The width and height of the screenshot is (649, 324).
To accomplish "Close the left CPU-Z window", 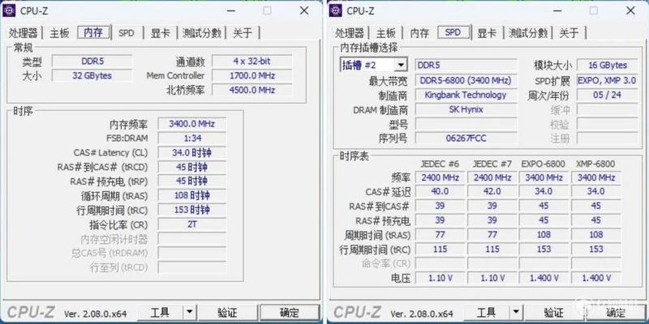I will 304,11.
